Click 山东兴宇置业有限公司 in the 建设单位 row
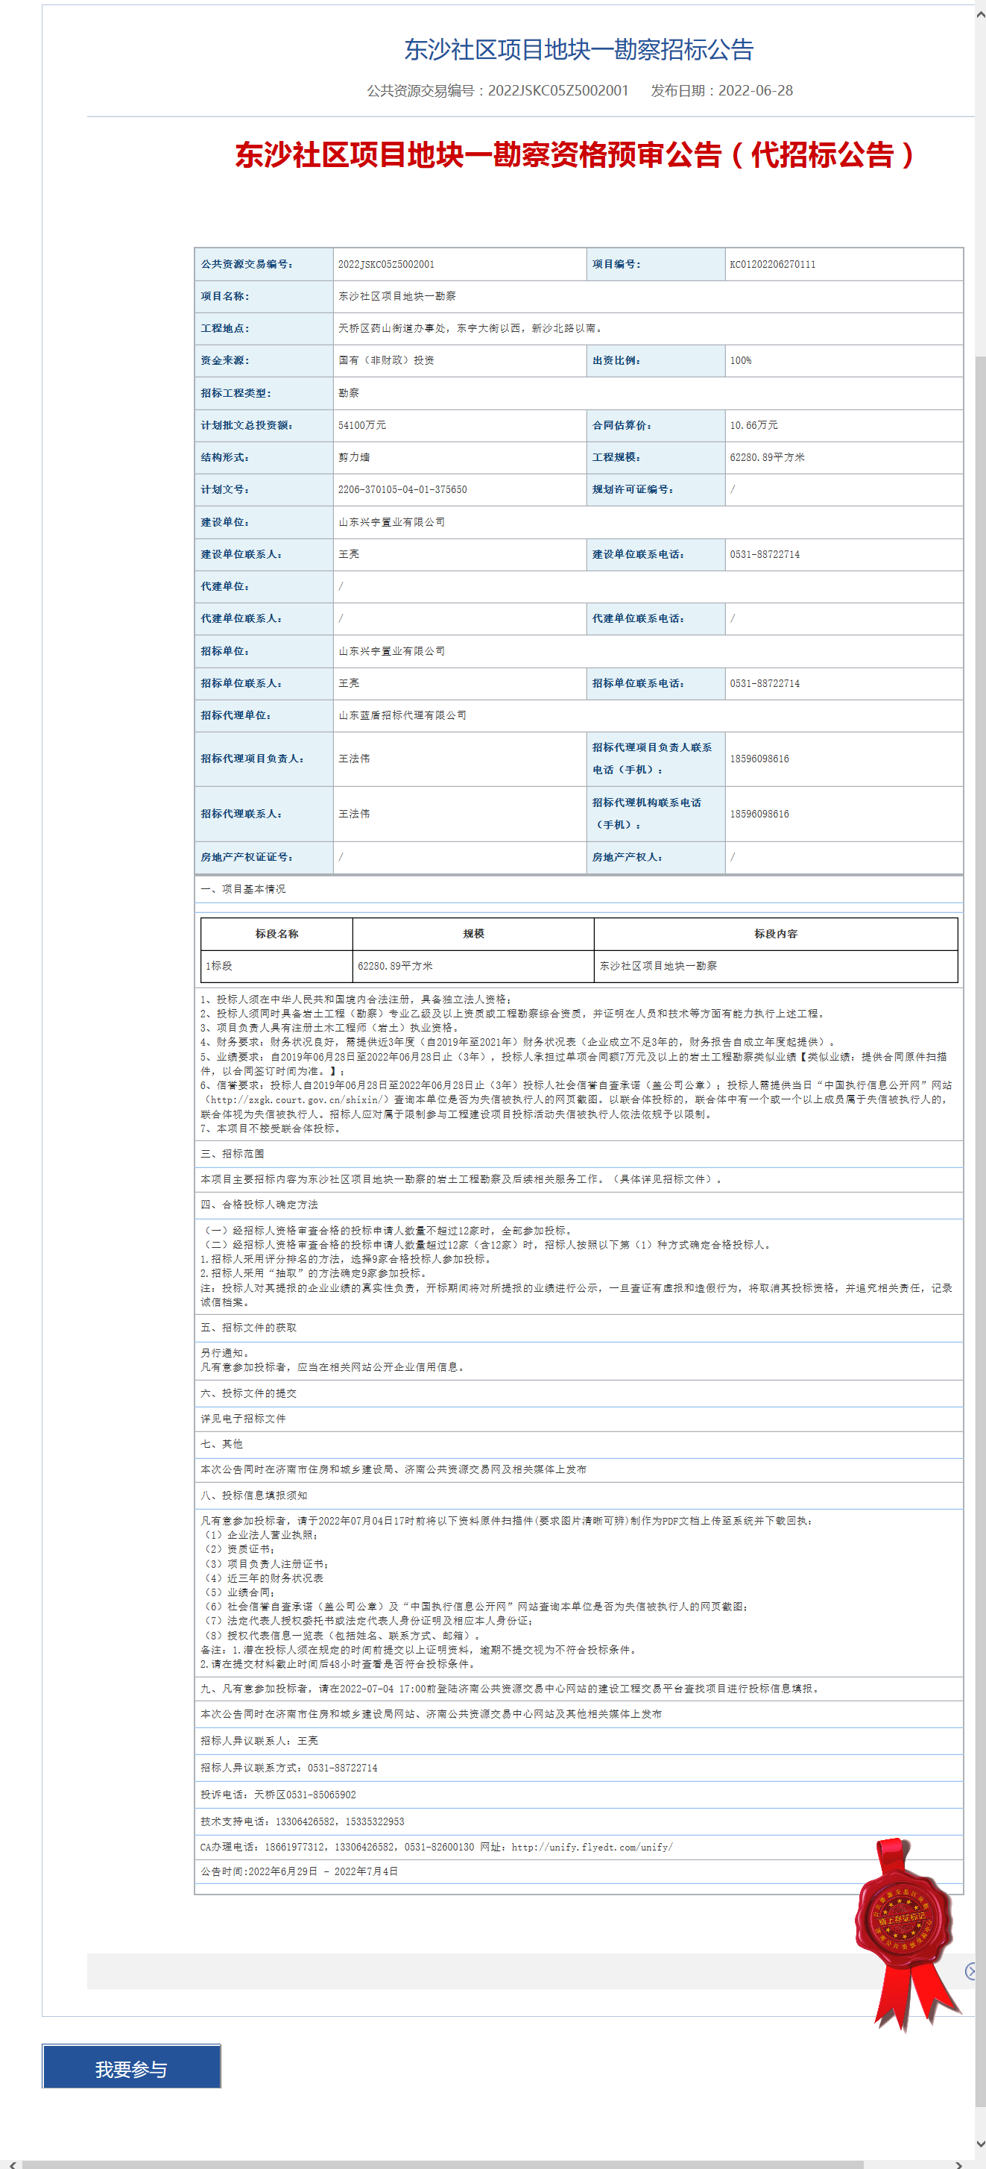Viewport: 986px width, 2169px height. [392, 522]
